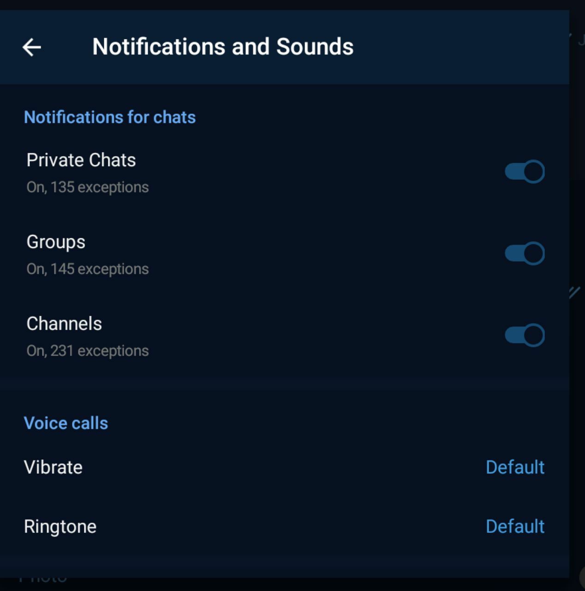View the 135 exceptions for Private Chats

(88, 187)
